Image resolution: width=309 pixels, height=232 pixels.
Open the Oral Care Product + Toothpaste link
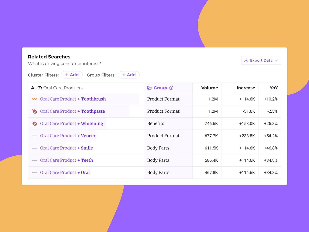[x=72, y=111]
